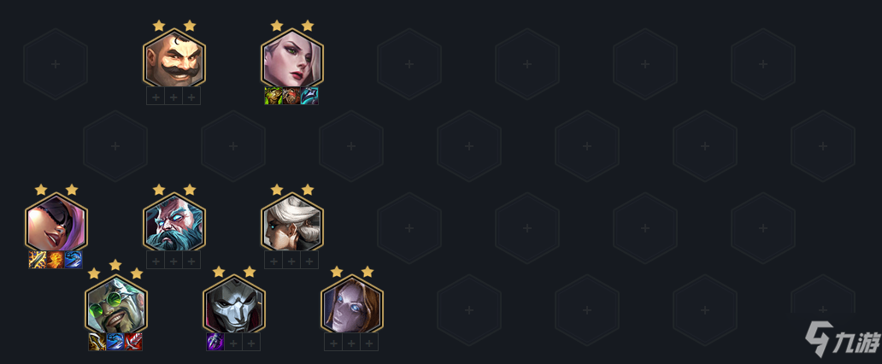Click the orange fiery item under Samira
The image size is (882, 364).
[56, 260]
